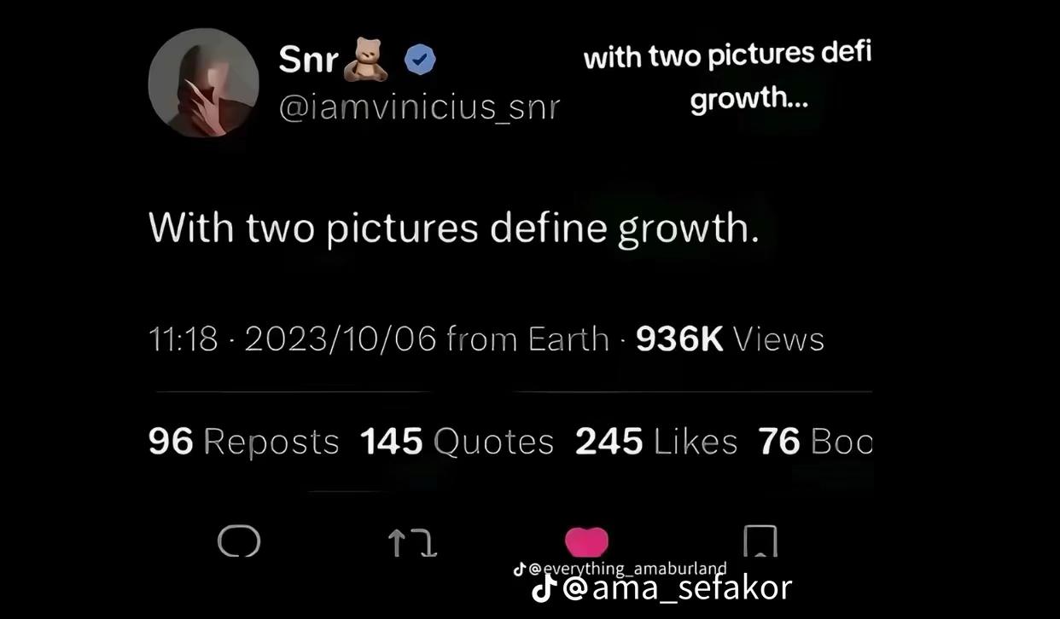Toggle the bookmark icon
Viewport: 1060px width, 619px height.
[760, 541]
